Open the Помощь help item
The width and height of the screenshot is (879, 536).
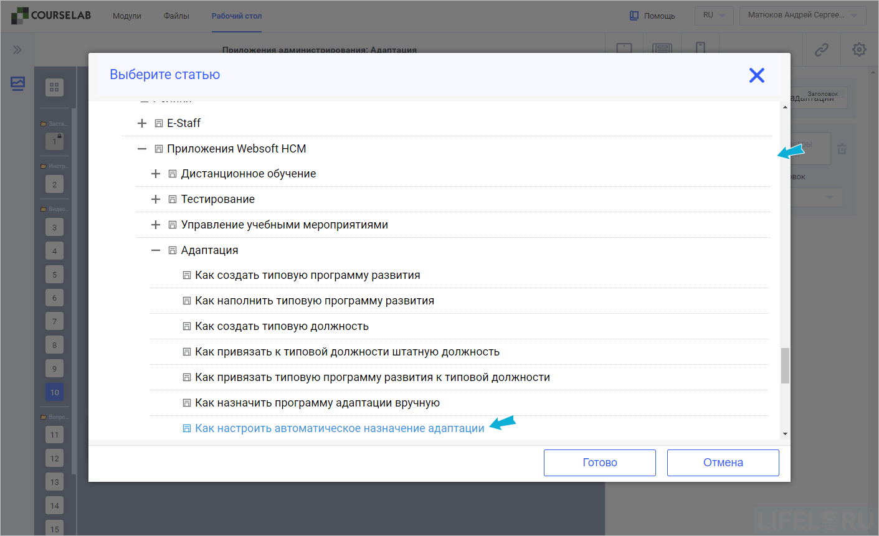click(x=652, y=16)
